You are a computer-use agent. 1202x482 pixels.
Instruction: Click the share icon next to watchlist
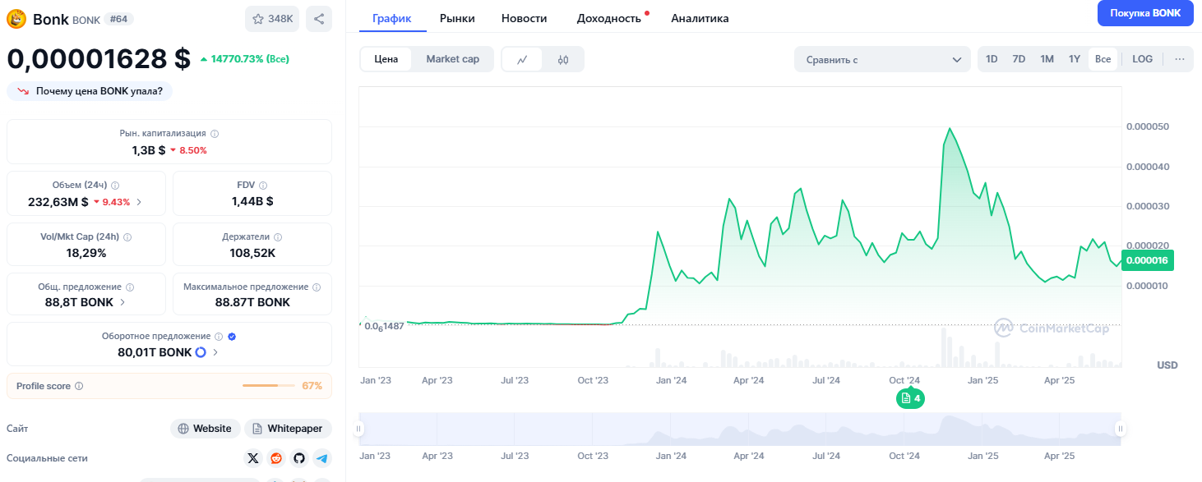coord(319,19)
